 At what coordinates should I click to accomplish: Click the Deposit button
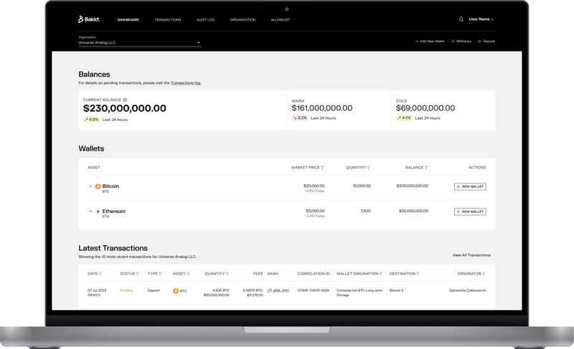coord(486,42)
